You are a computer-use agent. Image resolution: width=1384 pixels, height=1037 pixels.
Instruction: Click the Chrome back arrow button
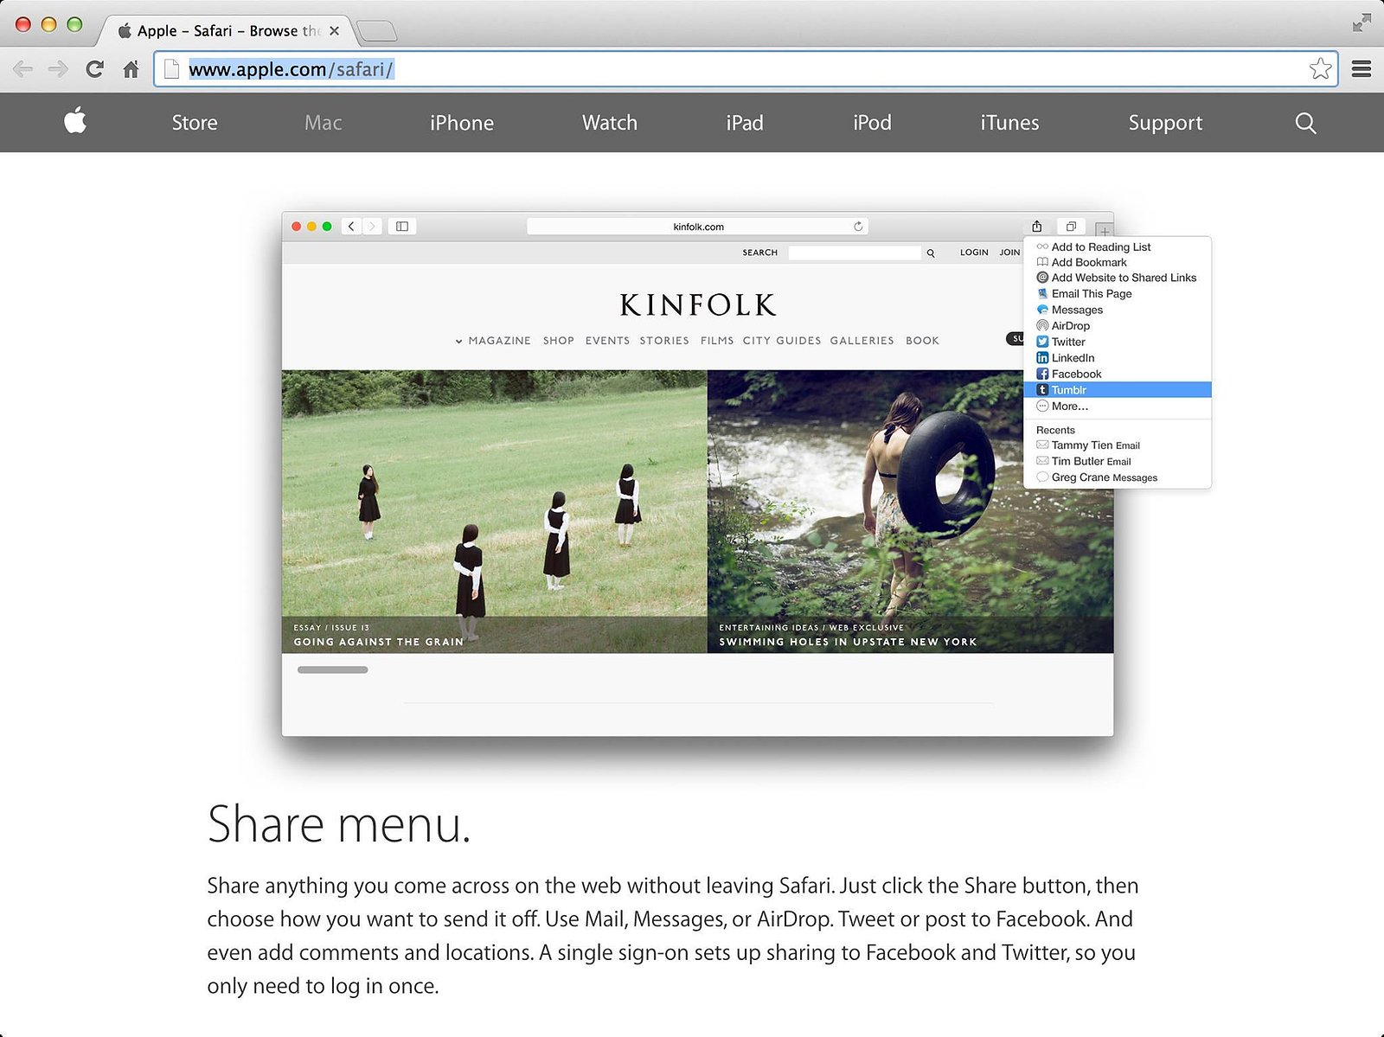[x=23, y=69]
